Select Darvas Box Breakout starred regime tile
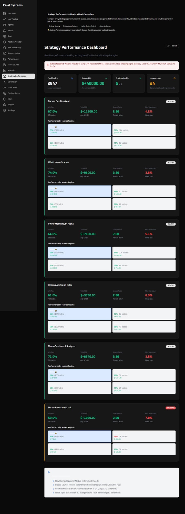 tap(79, 130)
